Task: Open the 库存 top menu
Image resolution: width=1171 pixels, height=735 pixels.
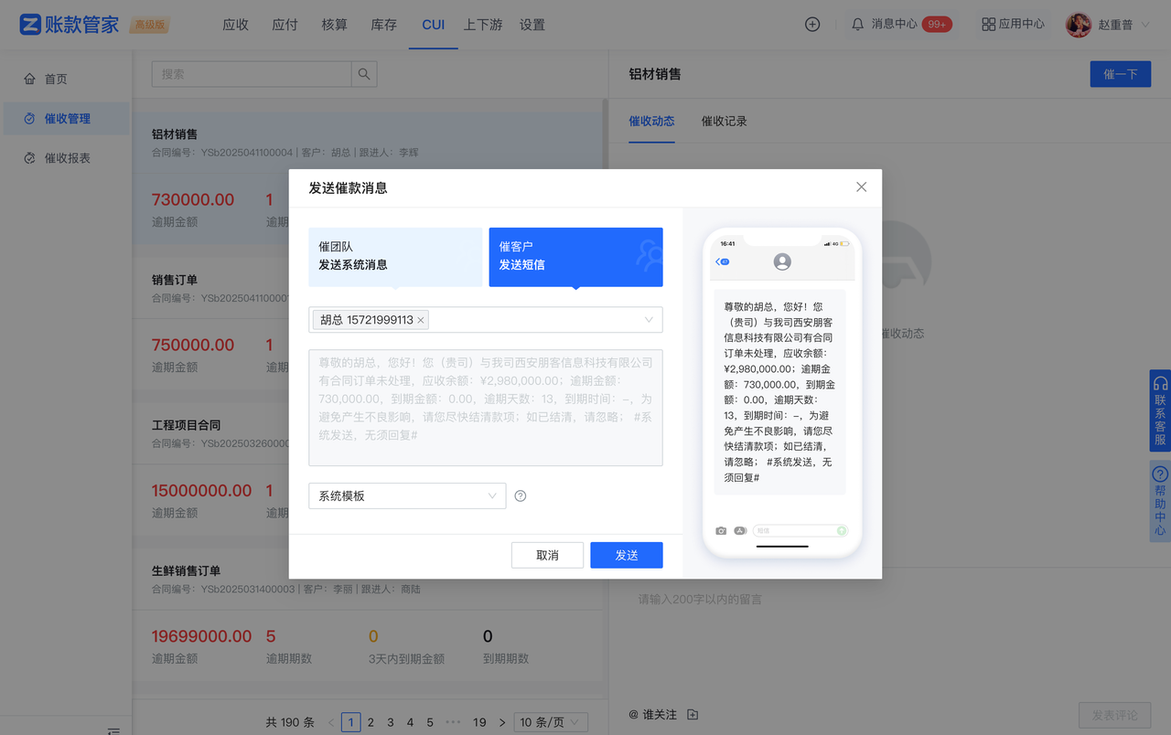Action: click(384, 25)
